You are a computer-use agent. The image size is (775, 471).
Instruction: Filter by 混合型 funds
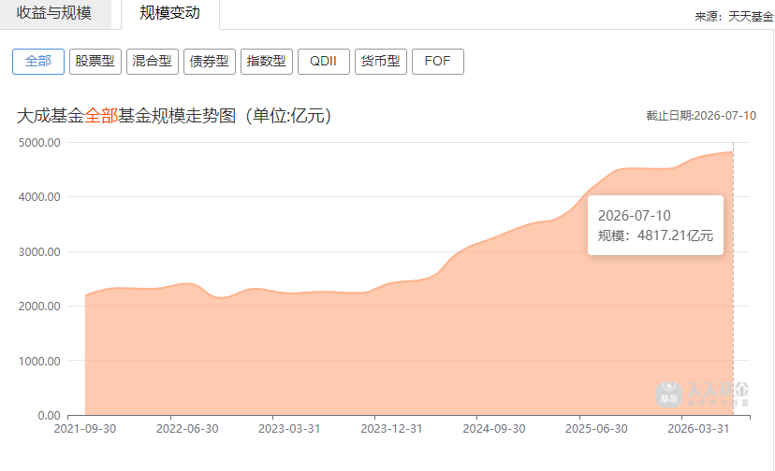coord(153,62)
